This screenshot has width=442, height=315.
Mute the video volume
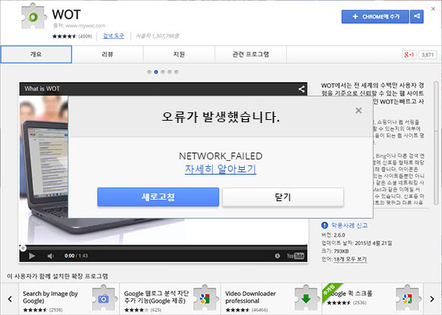50,256
